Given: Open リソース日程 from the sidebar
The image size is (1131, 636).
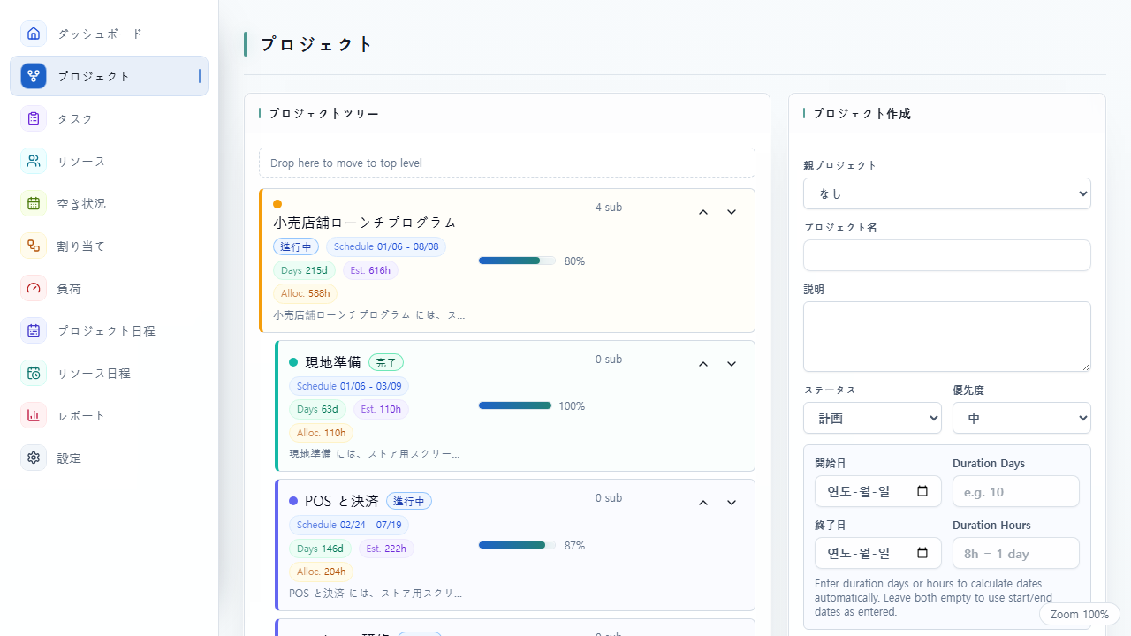Looking at the screenshot, I should click(x=110, y=373).
